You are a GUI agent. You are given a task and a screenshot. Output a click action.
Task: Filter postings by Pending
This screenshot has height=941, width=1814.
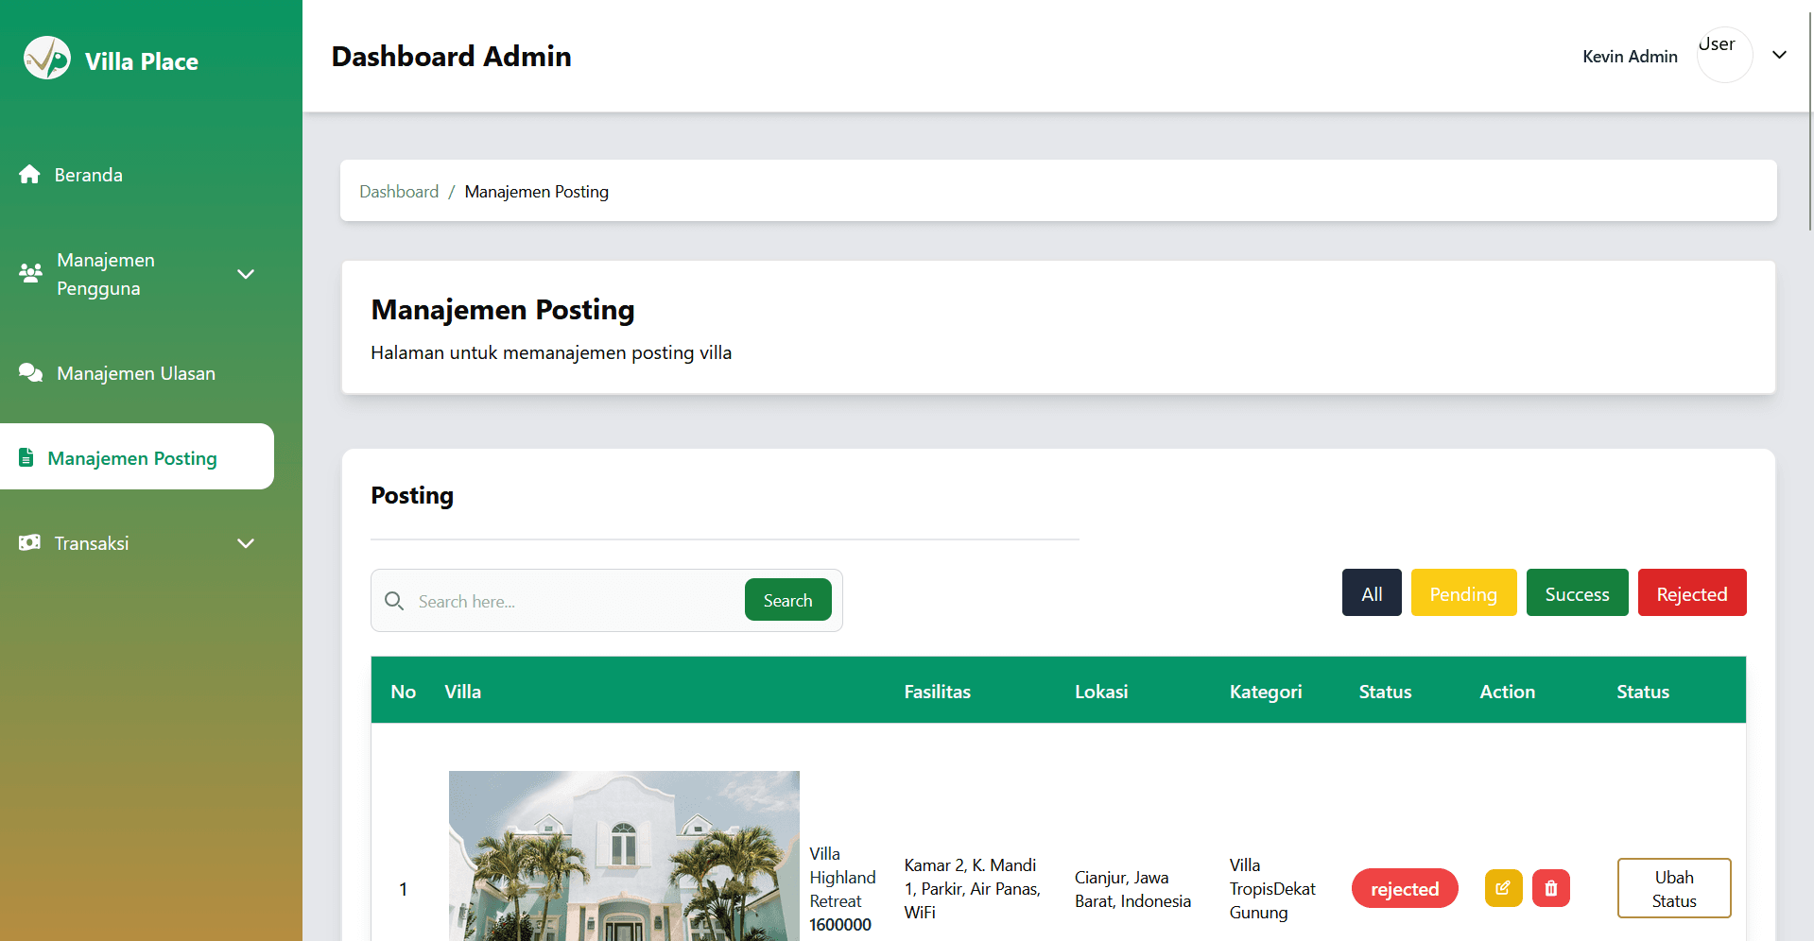[x=1463, y=592]
